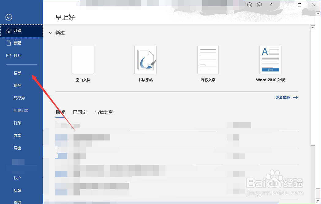Click the smiley feedback face icon
The width and height of the screenshot is (321, 204).
tap(249, 5)
